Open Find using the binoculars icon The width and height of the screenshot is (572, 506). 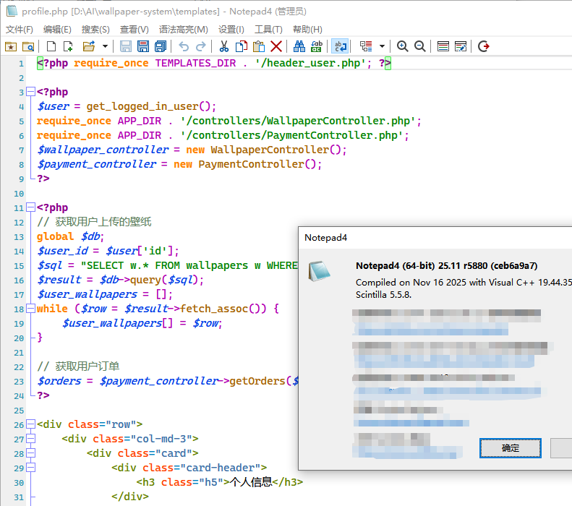click(299, 46)
